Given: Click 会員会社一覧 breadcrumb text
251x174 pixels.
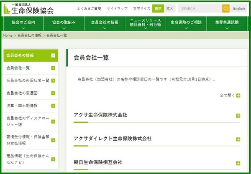Looking at the screenshot, I should click(56, 35).
